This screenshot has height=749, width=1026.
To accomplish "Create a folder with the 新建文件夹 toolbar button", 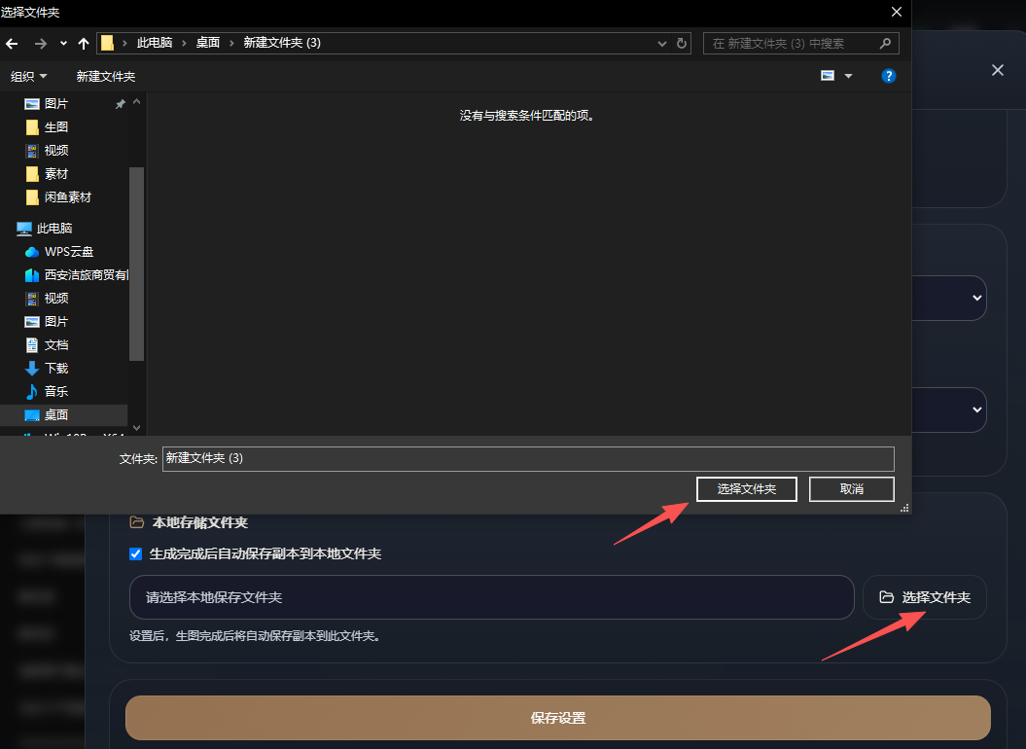I will (x=105, y=77).
